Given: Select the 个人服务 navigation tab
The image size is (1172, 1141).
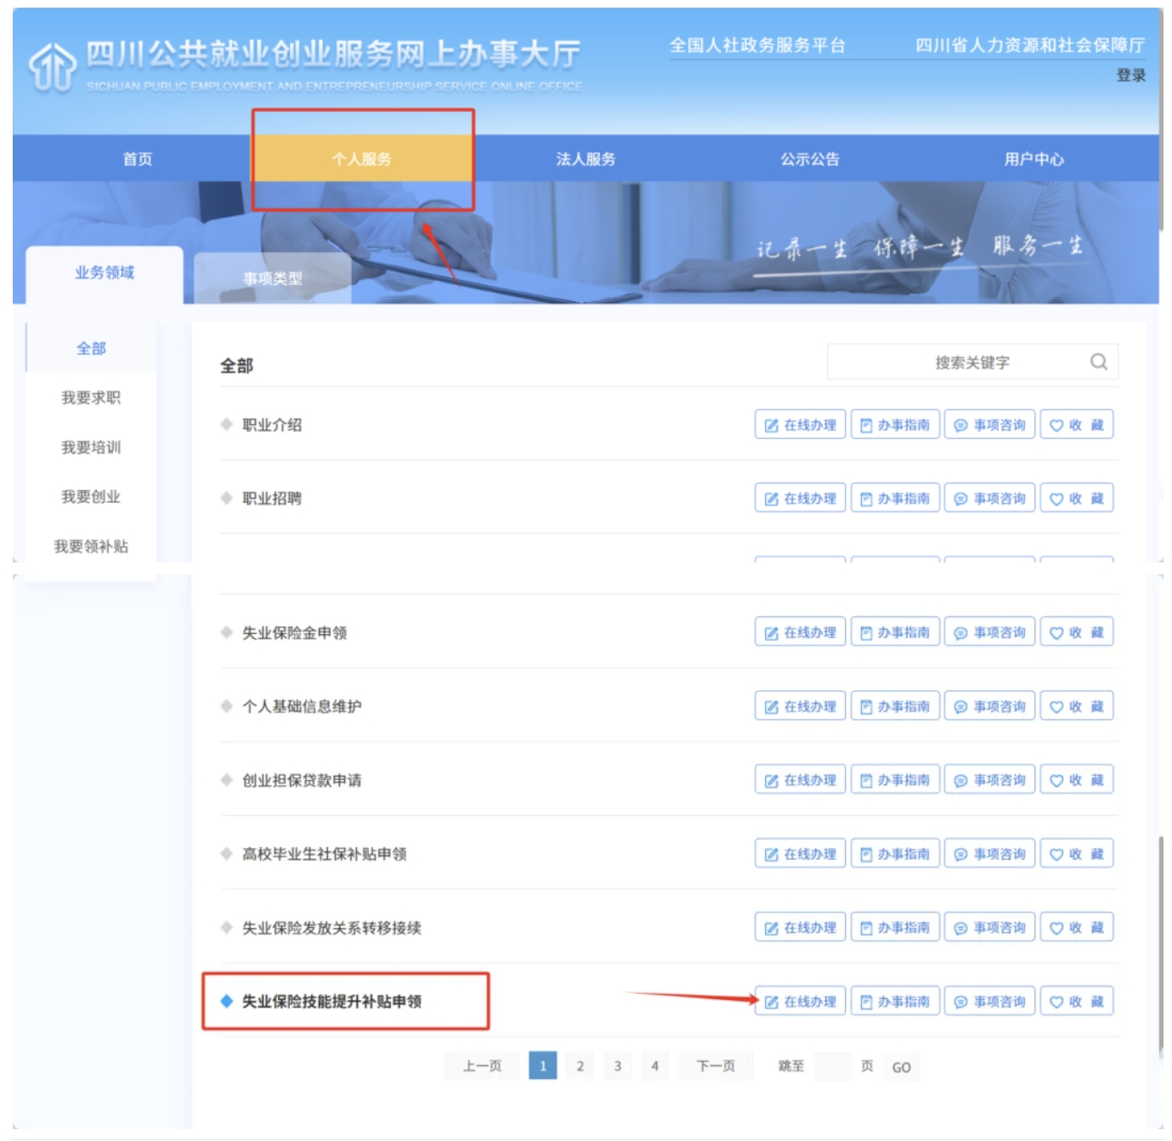Looking at the screenshot, I should coord(362,159).
